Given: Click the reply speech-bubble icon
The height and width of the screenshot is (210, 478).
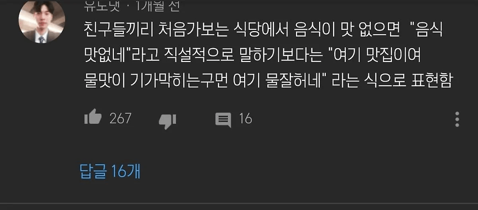Looking at the screenshot, I should [223, 120].
